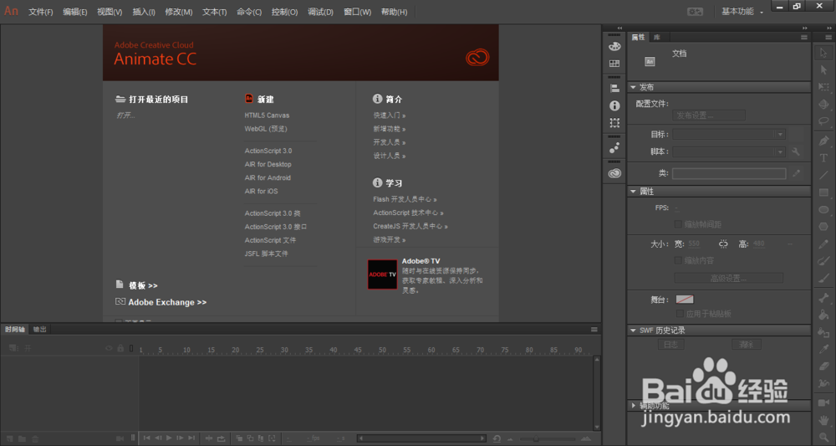The width and height of the screenshot is (836, 446).
Task: Toggle the scale frame spans checkbox
Action: coord(678,224)
